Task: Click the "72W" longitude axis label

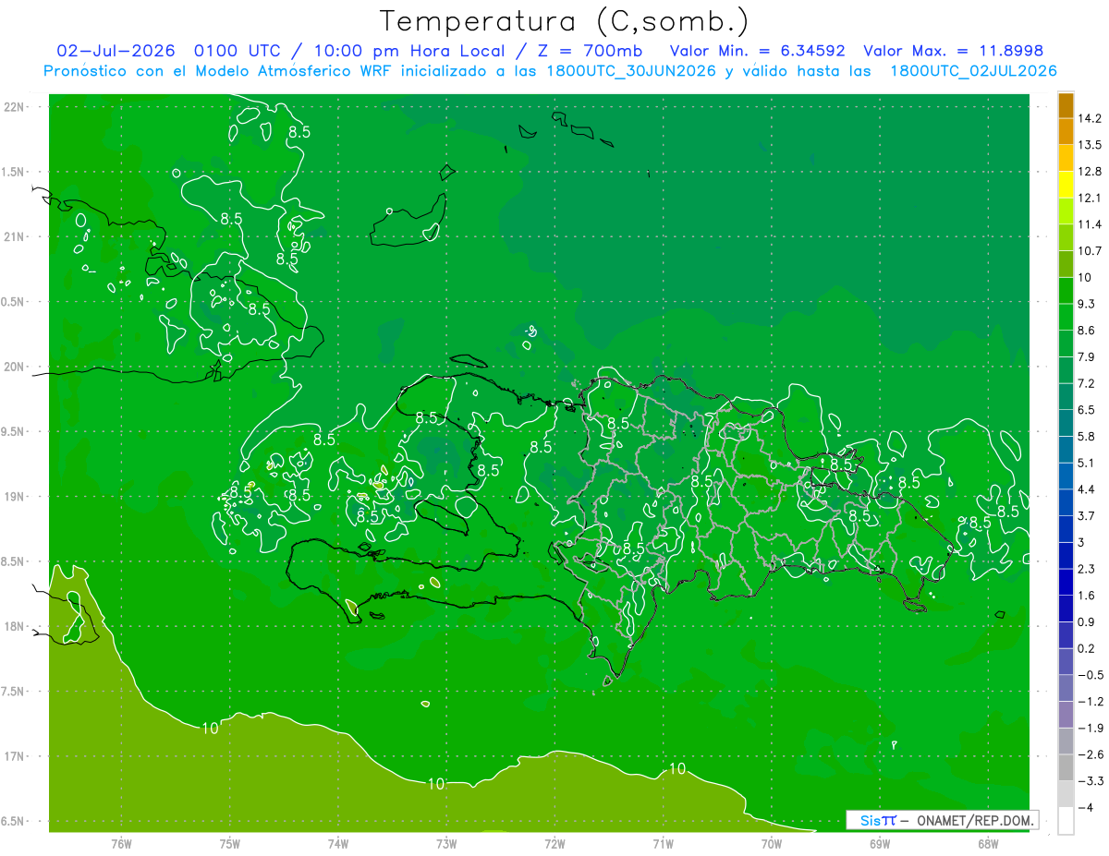Action: 554,844
